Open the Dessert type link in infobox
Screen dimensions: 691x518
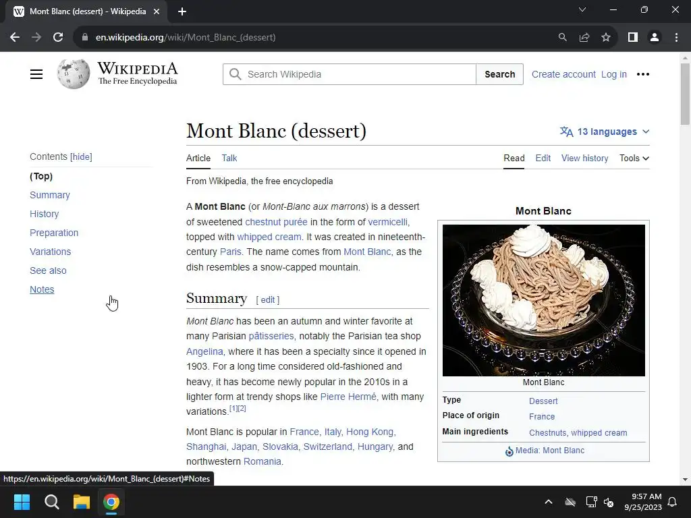(543, 401)
